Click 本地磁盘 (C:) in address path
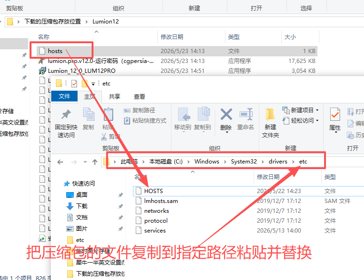This screenshot has width=364, height=280. tap(166, 162)
